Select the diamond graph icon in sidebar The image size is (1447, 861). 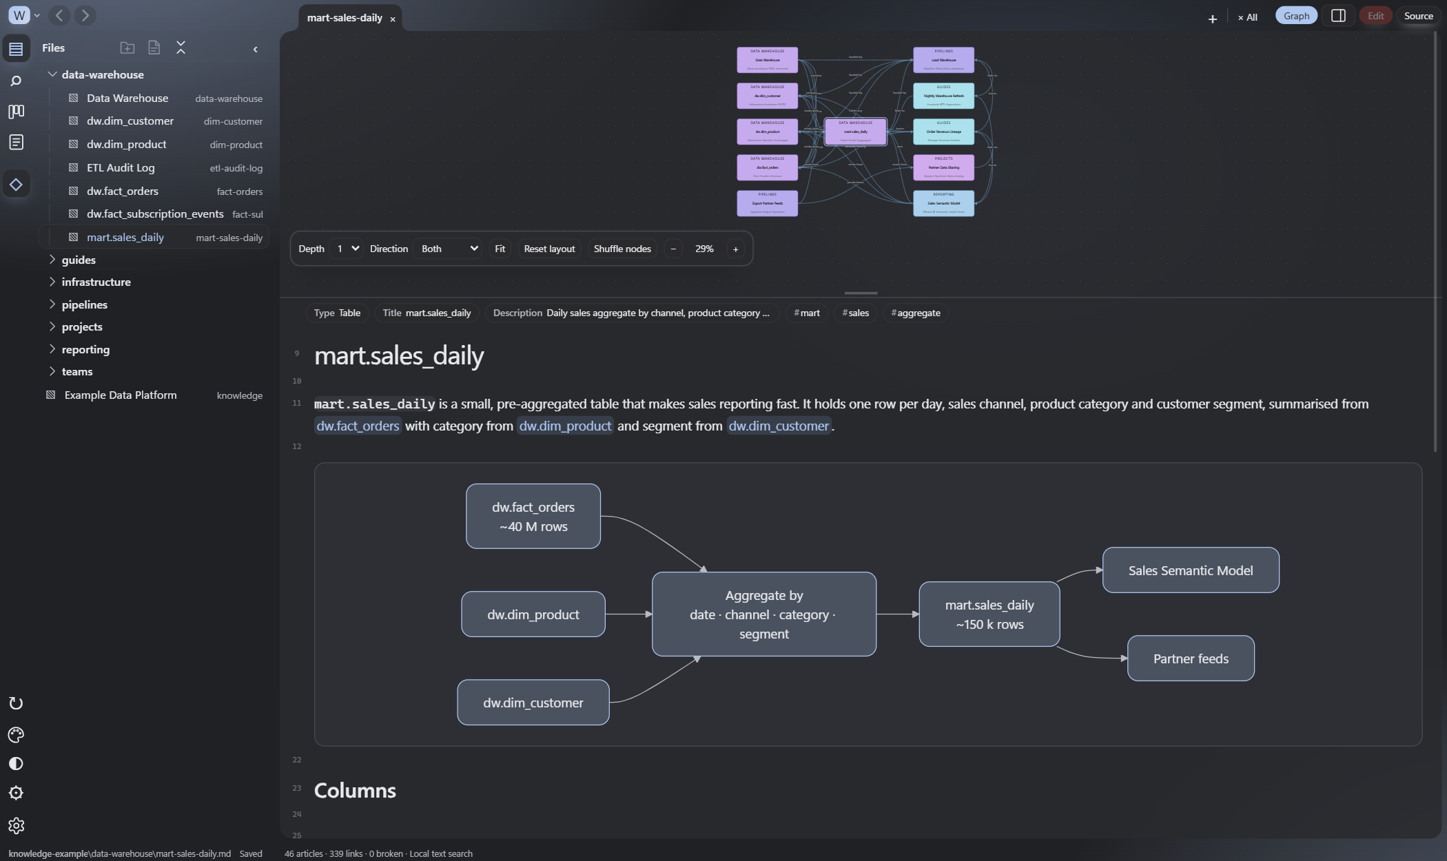16,185
